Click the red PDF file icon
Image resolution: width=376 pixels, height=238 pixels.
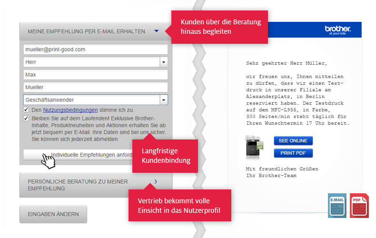359,206
